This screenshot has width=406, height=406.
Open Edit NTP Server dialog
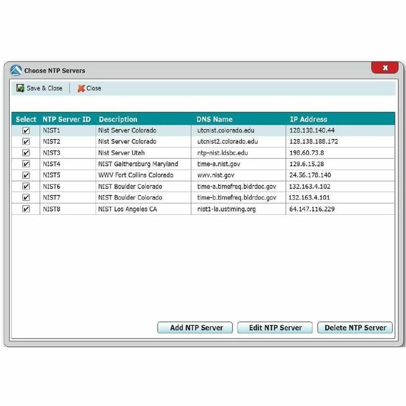(275, 327)
